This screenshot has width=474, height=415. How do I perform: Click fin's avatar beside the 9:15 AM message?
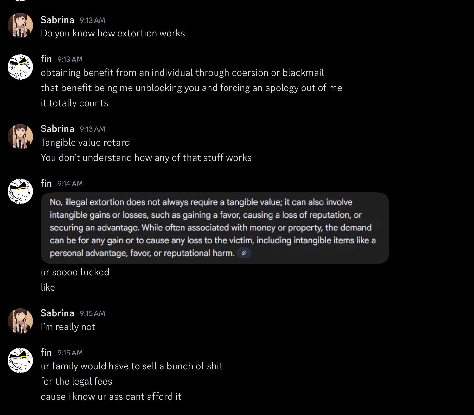click(20, 360)
